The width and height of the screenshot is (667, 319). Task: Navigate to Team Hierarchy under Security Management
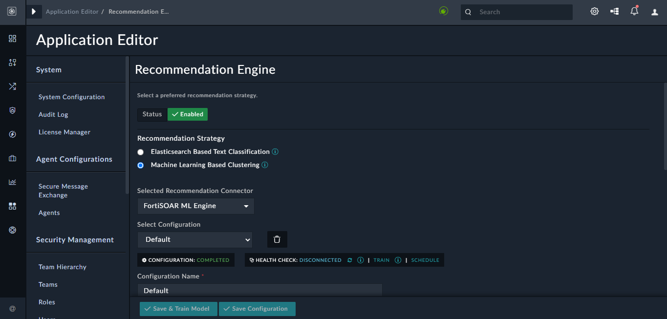[x=62, y=267]
